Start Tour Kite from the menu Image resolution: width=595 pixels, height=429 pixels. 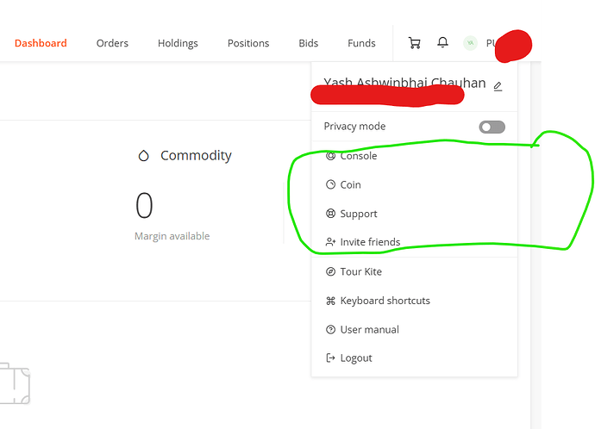pyautogui.click(x=415, y=271)
